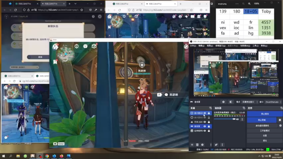This screenshot has width=283, height=159.
Task: Open Paimon menu in main game window
Action: point(55,47)
